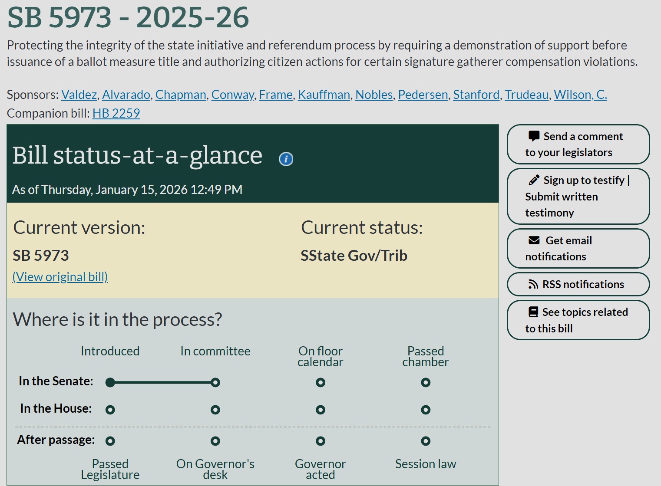Click View original bill link
The height and width of the screenshot is (486, 661).
(x=60, y=277)
